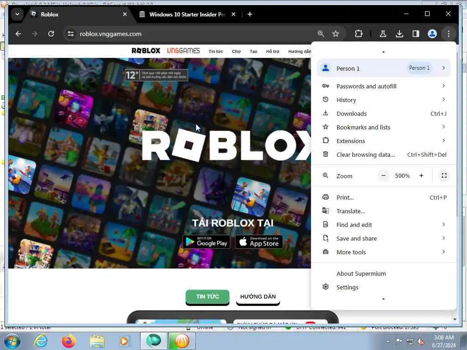This screenshot has width=467, height=350.
Task: Click the zoom magnifier icon in address bar
Action: click(x=321, y=34)
